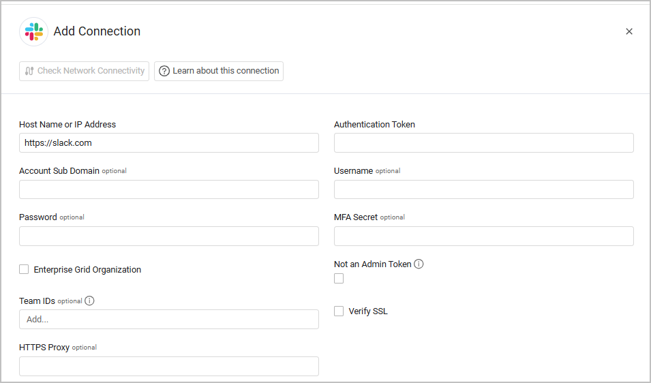Open Learn about this connection
Viewport: 651px width, 383px height.
coord(219,71)
